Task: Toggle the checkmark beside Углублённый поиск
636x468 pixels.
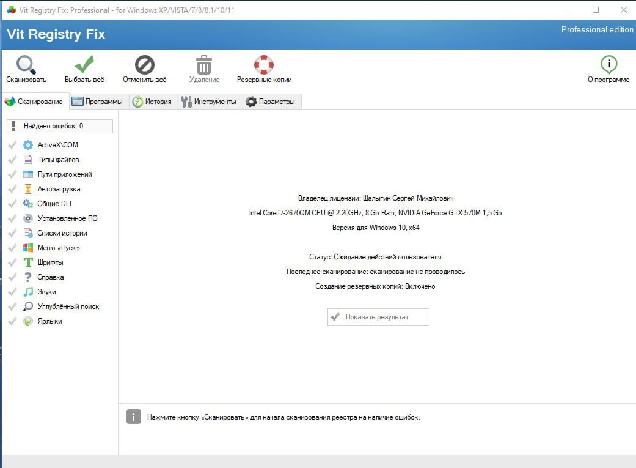Action: [12, 306]
